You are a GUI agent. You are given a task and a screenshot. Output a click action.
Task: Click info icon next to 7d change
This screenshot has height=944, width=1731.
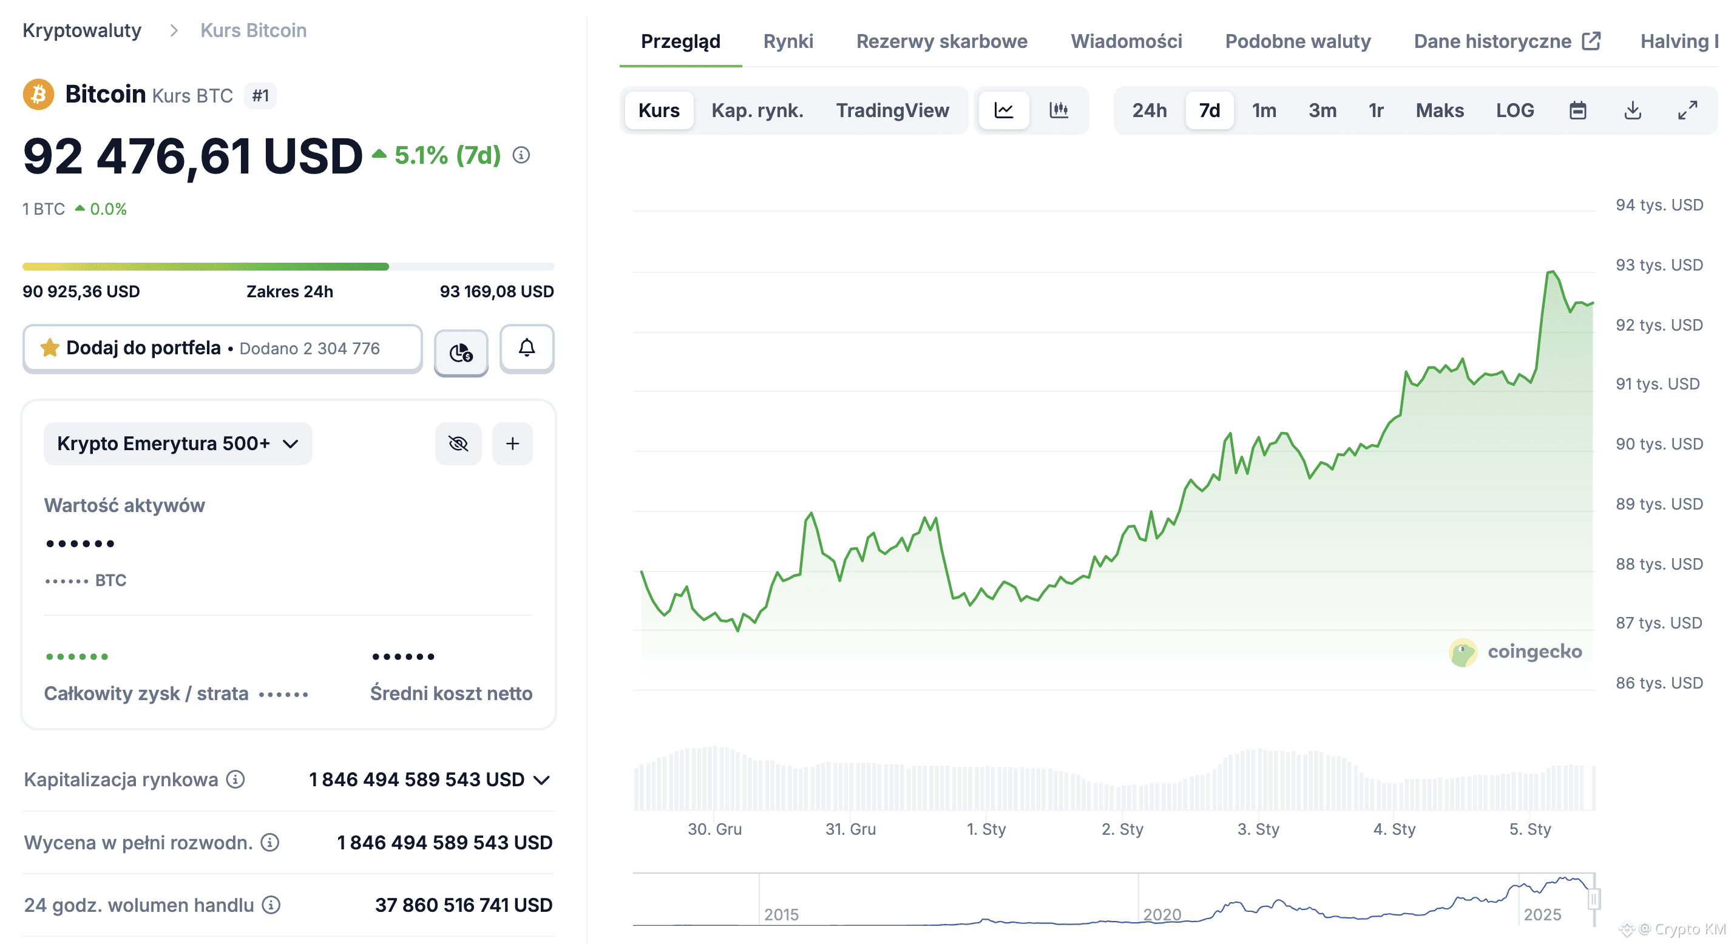(521, 155)
